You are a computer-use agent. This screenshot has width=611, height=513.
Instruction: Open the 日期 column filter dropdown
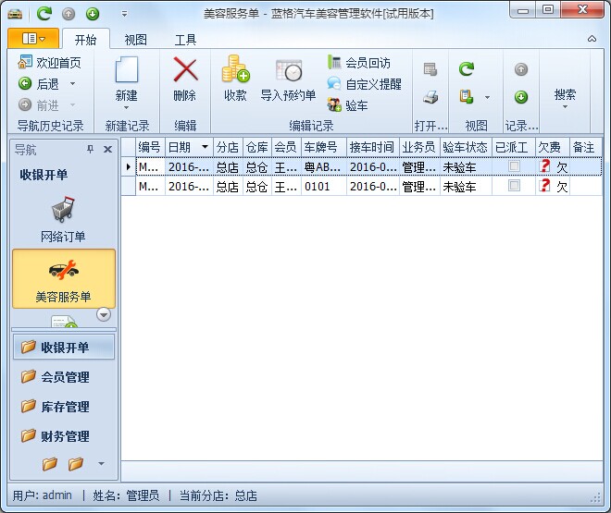(x=205, y=148)
